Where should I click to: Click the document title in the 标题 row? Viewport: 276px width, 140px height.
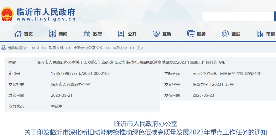pyautogui.click(x=131, y=62)
